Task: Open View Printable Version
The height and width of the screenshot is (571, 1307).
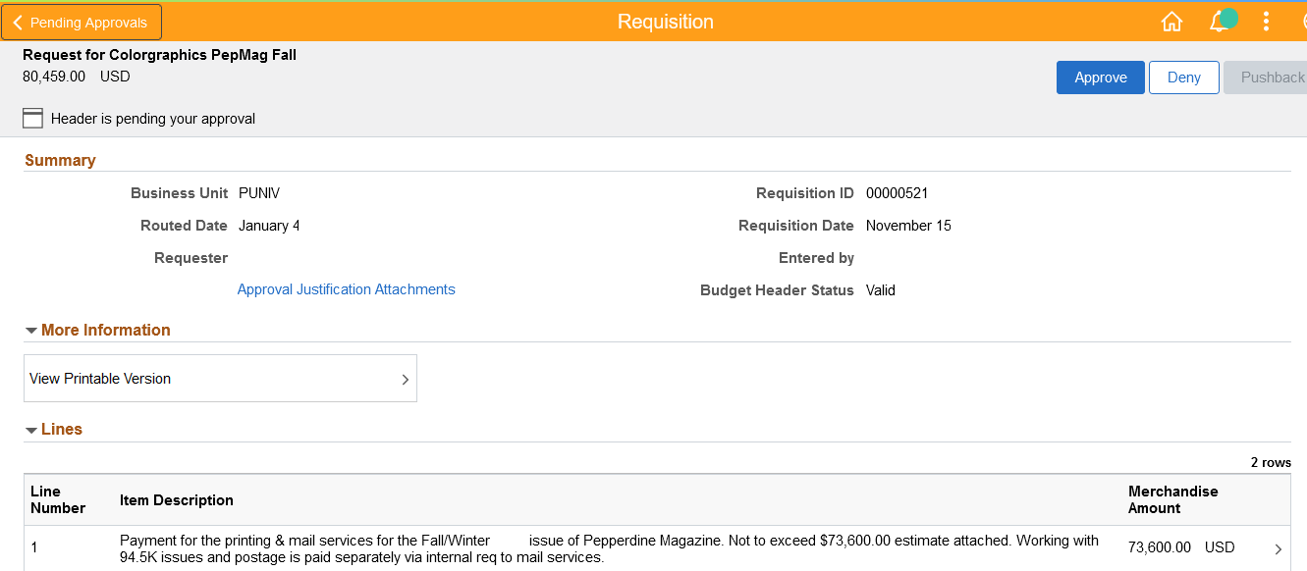Action: click(220, 379)
